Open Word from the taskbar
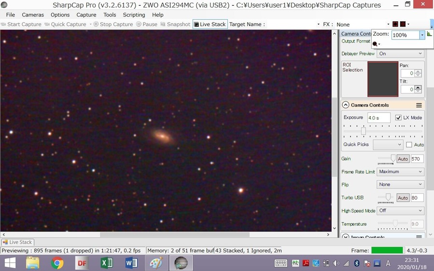The image size is (434, 271). (131, 263)
